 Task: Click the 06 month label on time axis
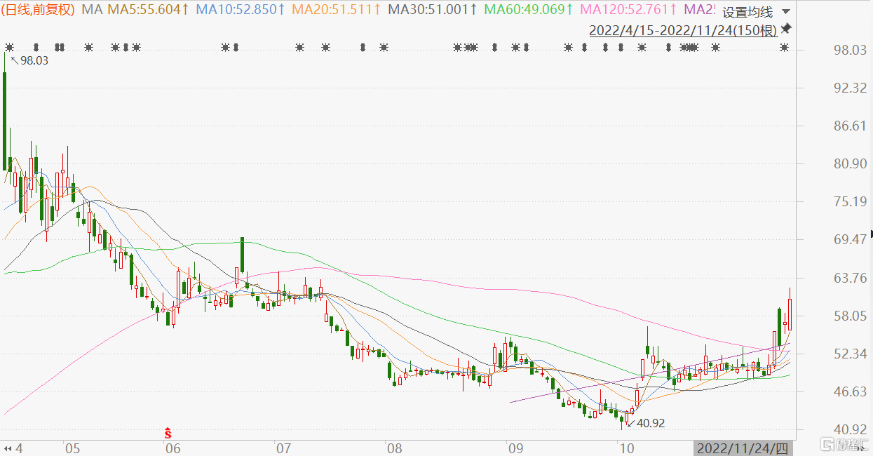point(172,448)
